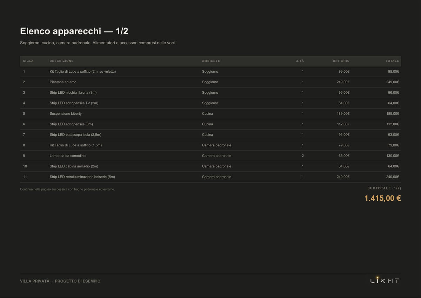This screenshot has height=298, width=421.
Task: Click the 249,00€ total for Piantana ad arco
Action: pyautogui.click(x=393, y=82)
